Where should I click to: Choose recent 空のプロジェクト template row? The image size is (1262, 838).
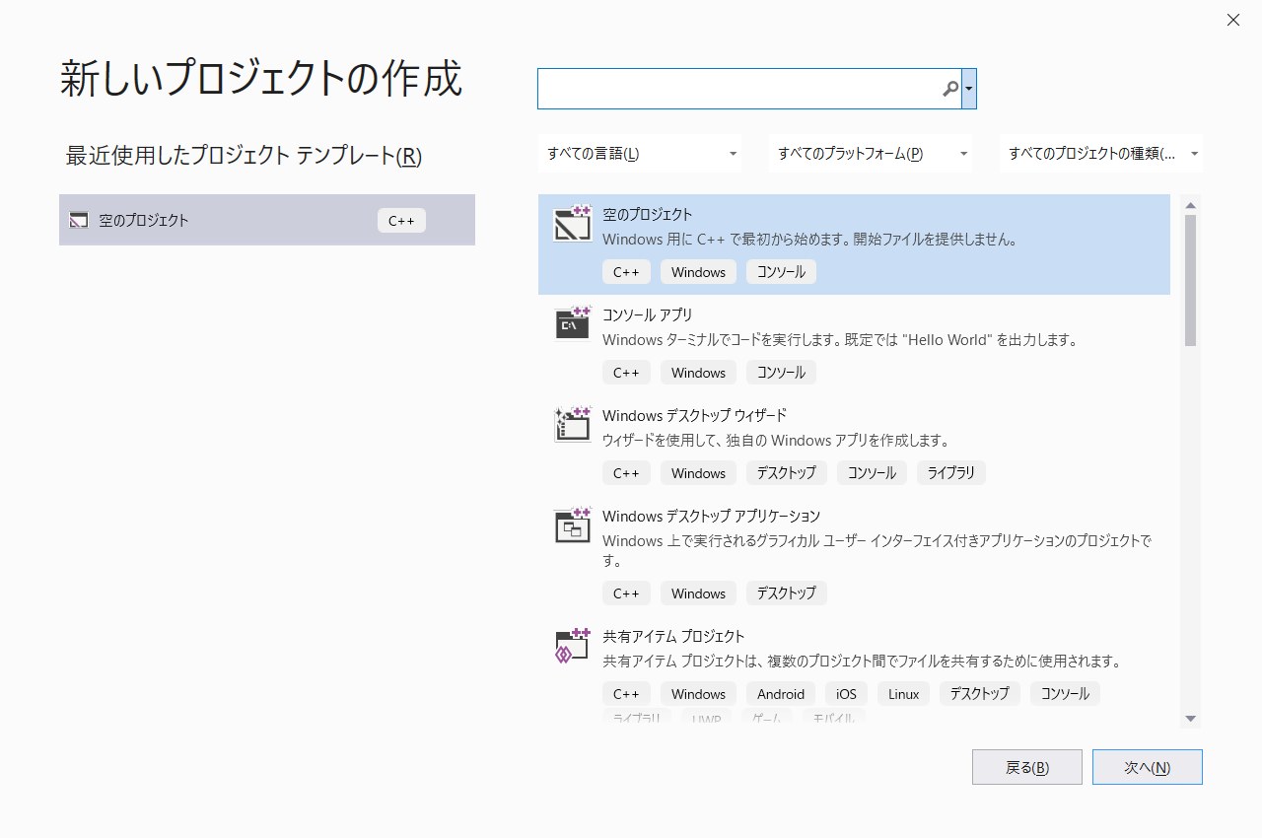click(x=267, y=220)
